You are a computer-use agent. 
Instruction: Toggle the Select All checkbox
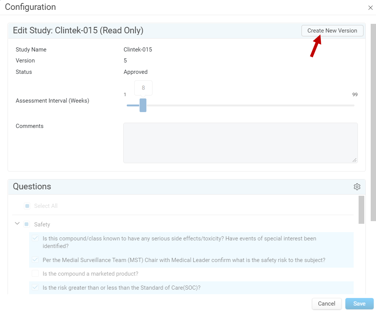click(27, 206)
